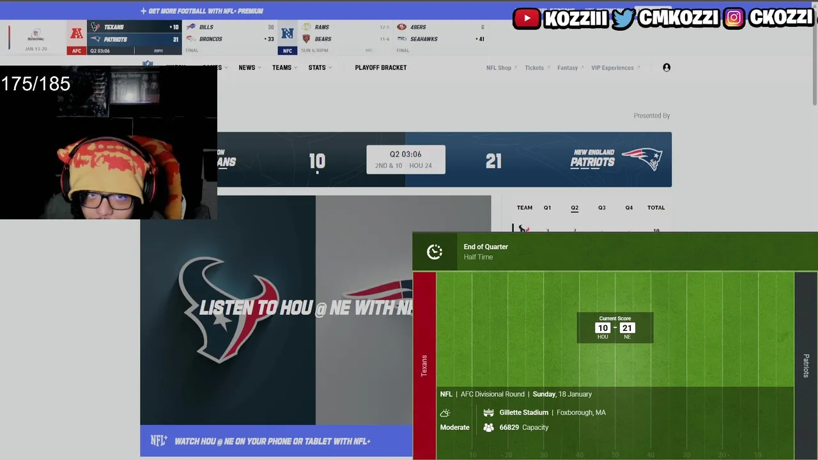The image size is (818, 460).
Task: Expand the Stats dropdown menu
Action: (320, 67)
